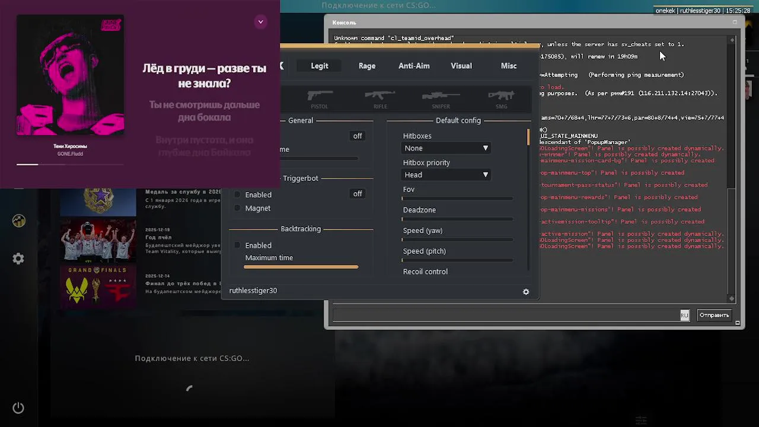Viewport: 759px width, 427px height.
Task: Click the Лёд в груди lyric line
Action: [204, 76]
